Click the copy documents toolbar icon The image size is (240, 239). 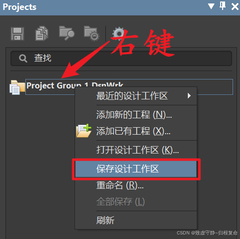[42, 33]
